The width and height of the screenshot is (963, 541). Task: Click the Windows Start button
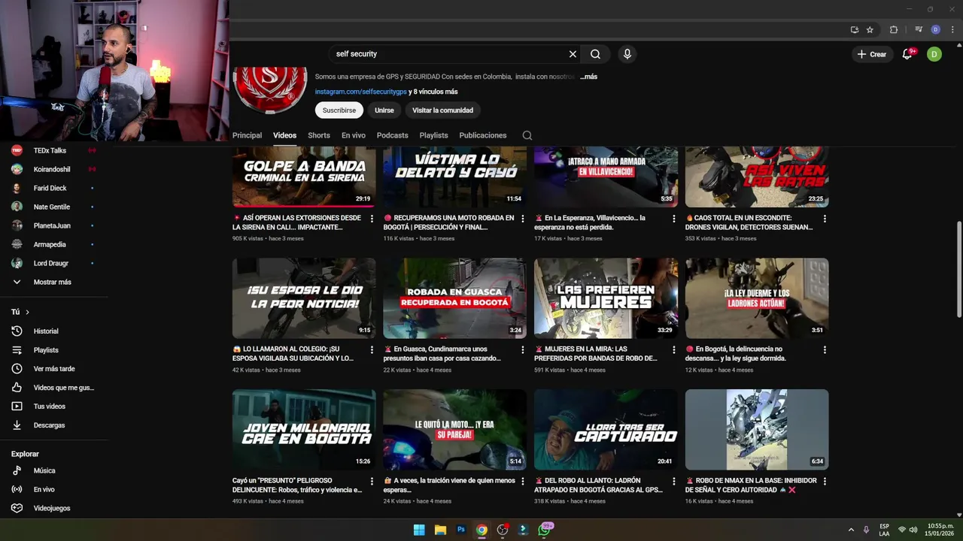pos(419,530)
